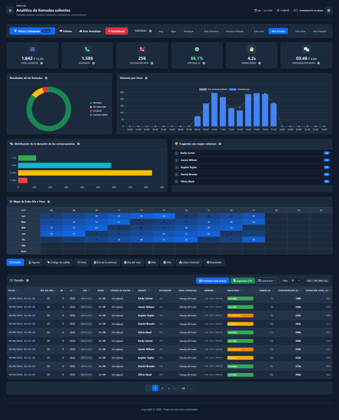
Task: Open the Columnas dropdown
Action: click(x=266, y=281)
